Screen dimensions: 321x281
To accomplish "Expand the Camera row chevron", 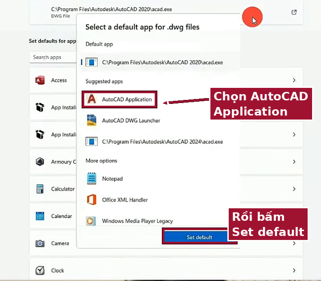I will [x=294, y=244].
